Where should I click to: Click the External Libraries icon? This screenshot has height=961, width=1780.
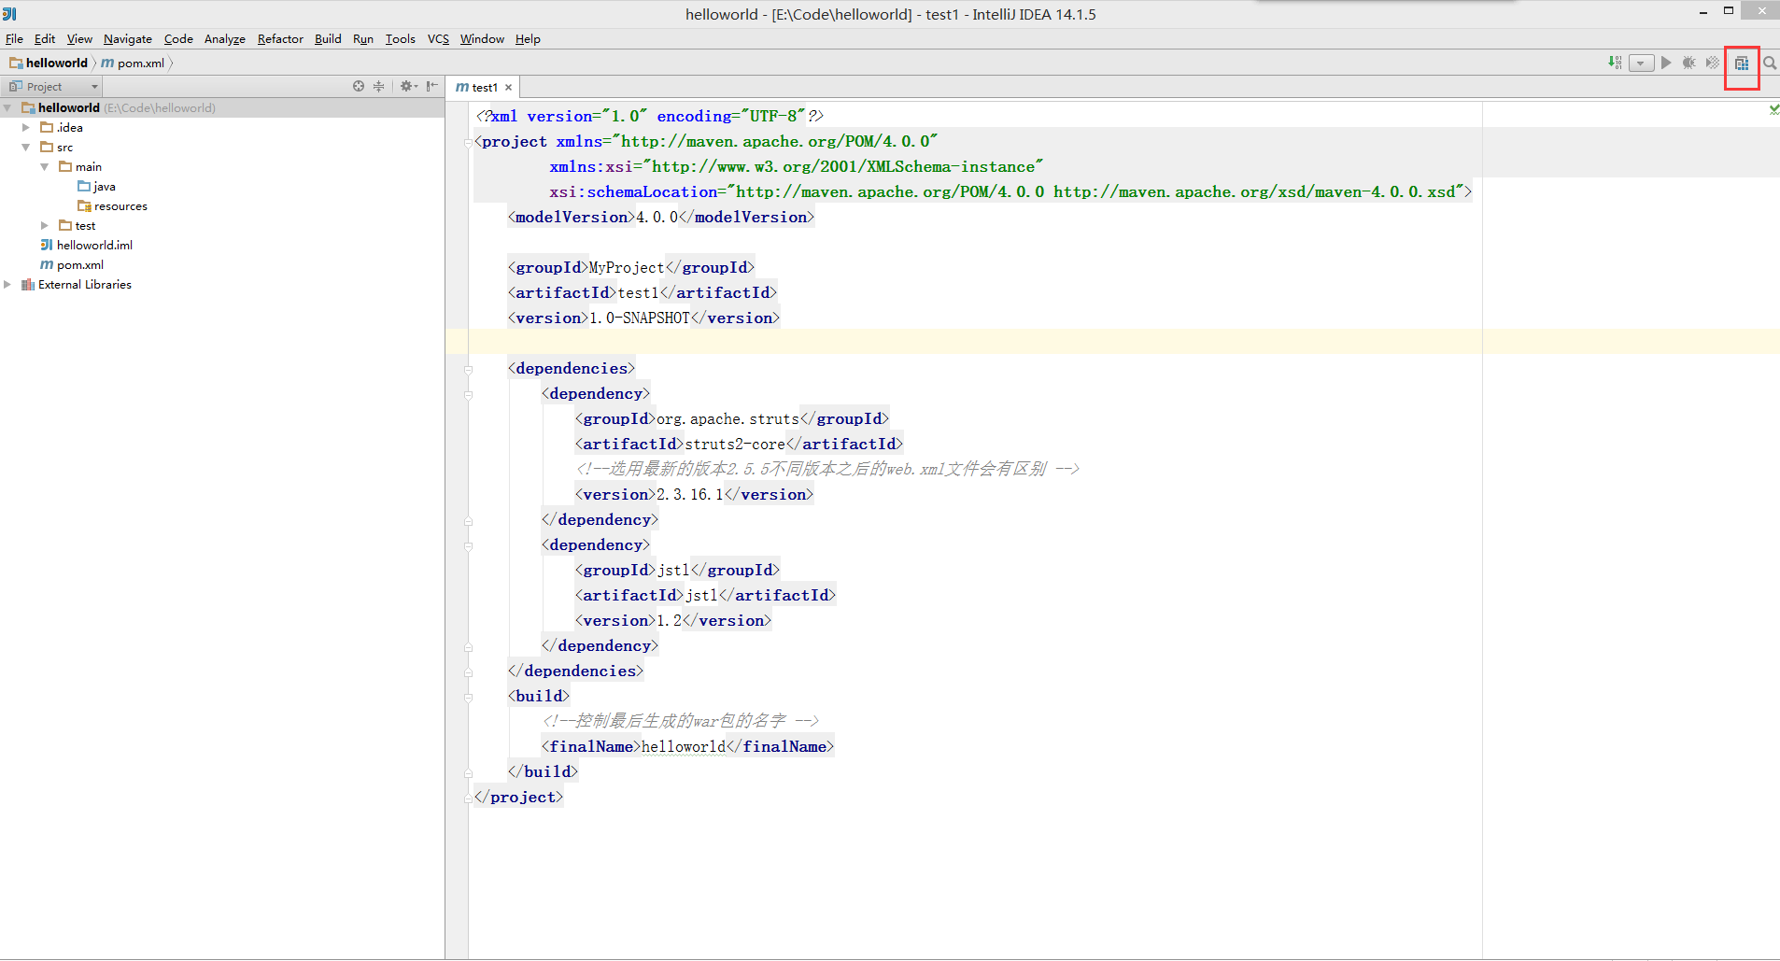click(28, 285)
